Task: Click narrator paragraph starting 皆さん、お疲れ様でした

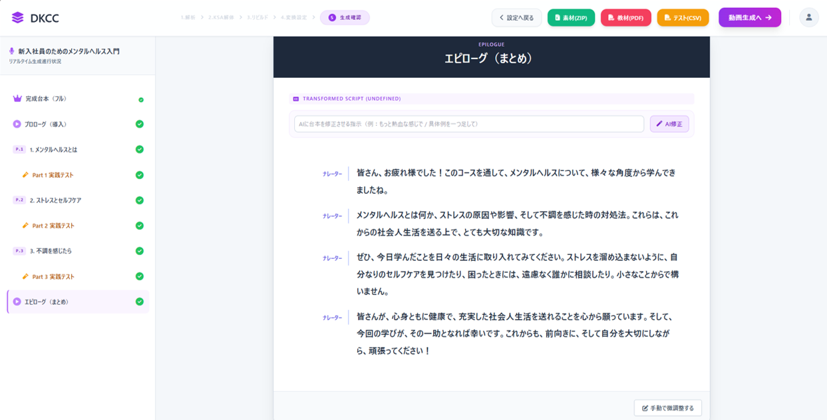Action: [x=516, y=181]
